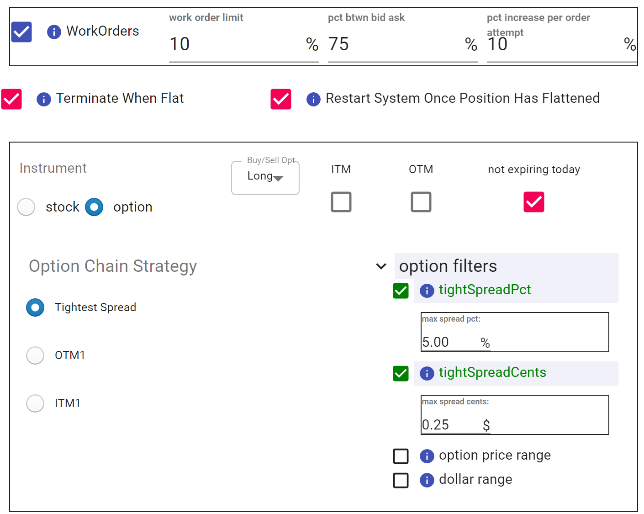The height and width of the screenshot is (514, 644).
Task: Click info icon beside dollar range
Action: [x=427, y=480]
